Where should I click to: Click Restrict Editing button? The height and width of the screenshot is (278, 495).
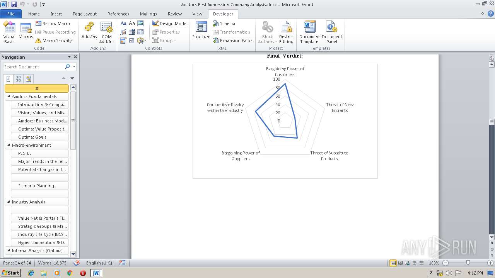[287, 33]
